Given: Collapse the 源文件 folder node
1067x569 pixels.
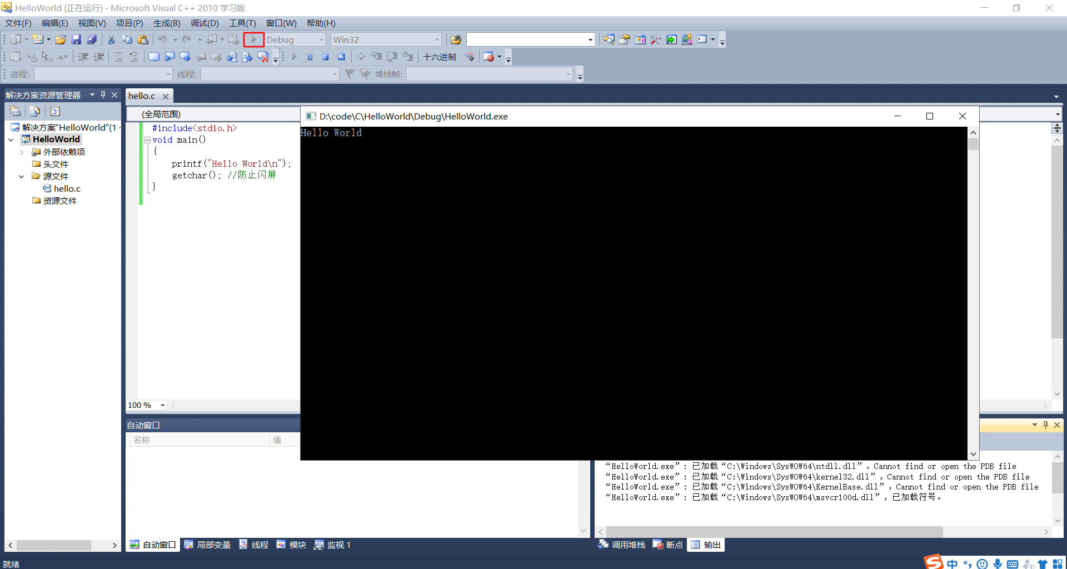Looking at the screenshot, I should point(22,177).
